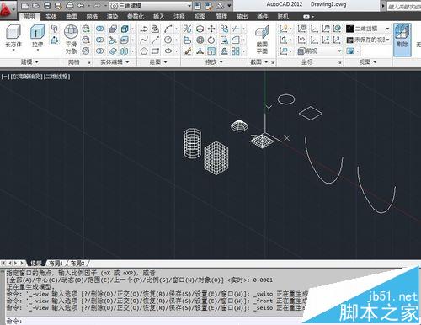This screenshot has height=325, width=421.
Task: Switch to the 参数化 ribbon tab
Action: [136, 17]
